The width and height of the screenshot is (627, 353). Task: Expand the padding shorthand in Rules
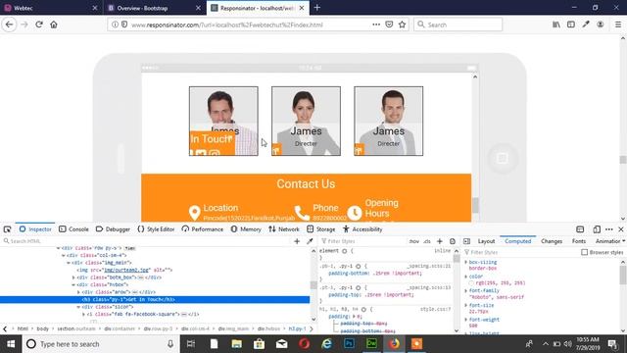click(x=354, y=316)
